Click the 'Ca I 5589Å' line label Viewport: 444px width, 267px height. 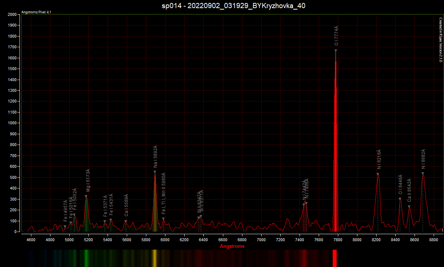click(127, 205)
